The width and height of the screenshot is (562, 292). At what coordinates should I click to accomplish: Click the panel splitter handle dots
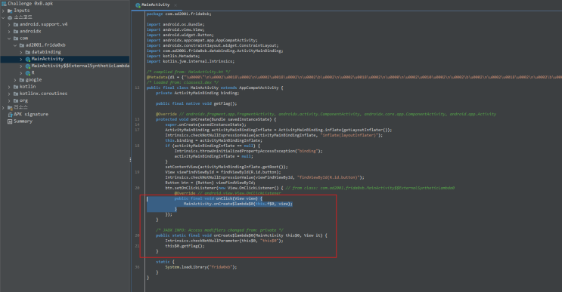pyautogui.click(x=130, y=160)
